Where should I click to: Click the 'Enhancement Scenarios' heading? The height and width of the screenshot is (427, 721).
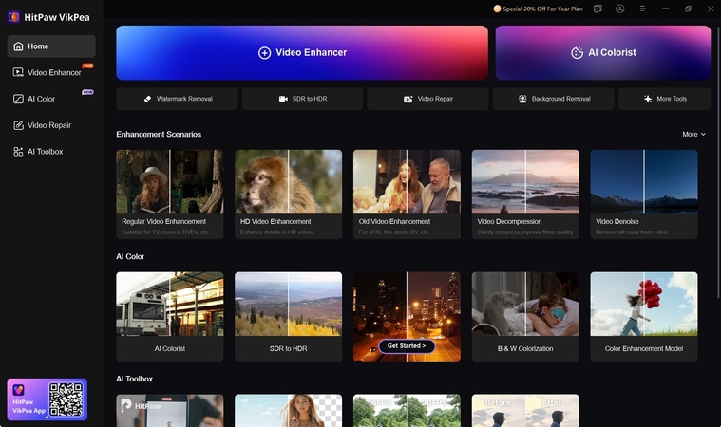159,134
